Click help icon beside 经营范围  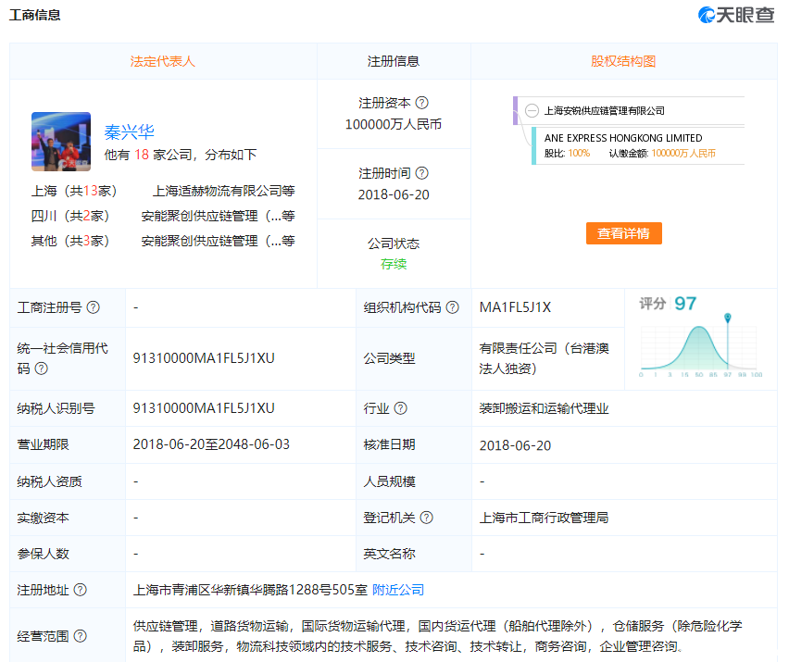tap(80, 636)
